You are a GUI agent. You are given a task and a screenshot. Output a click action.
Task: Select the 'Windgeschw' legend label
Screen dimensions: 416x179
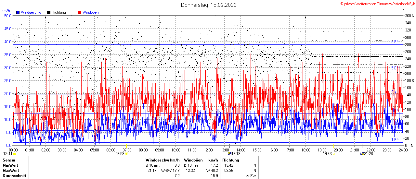point(31,12)
